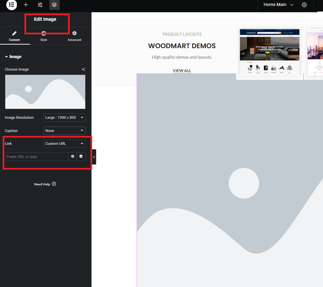Add a new element with plus icon
Screen dimensions: 323x287
click(26, 5)
